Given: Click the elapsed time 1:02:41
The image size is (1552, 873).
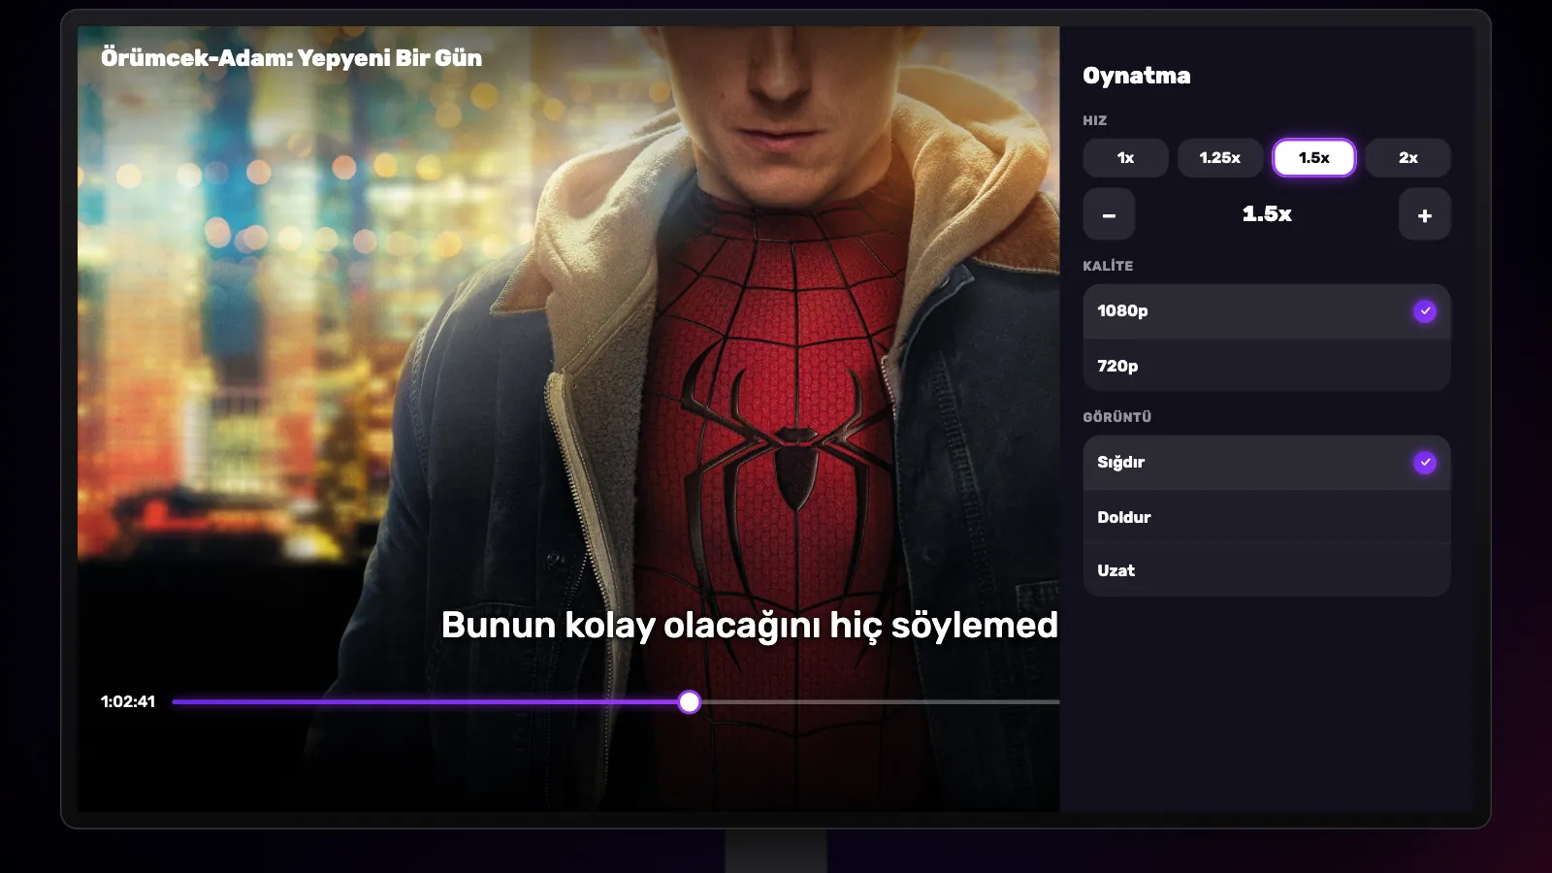Looking at the screenshot, I should pos(128,701).
